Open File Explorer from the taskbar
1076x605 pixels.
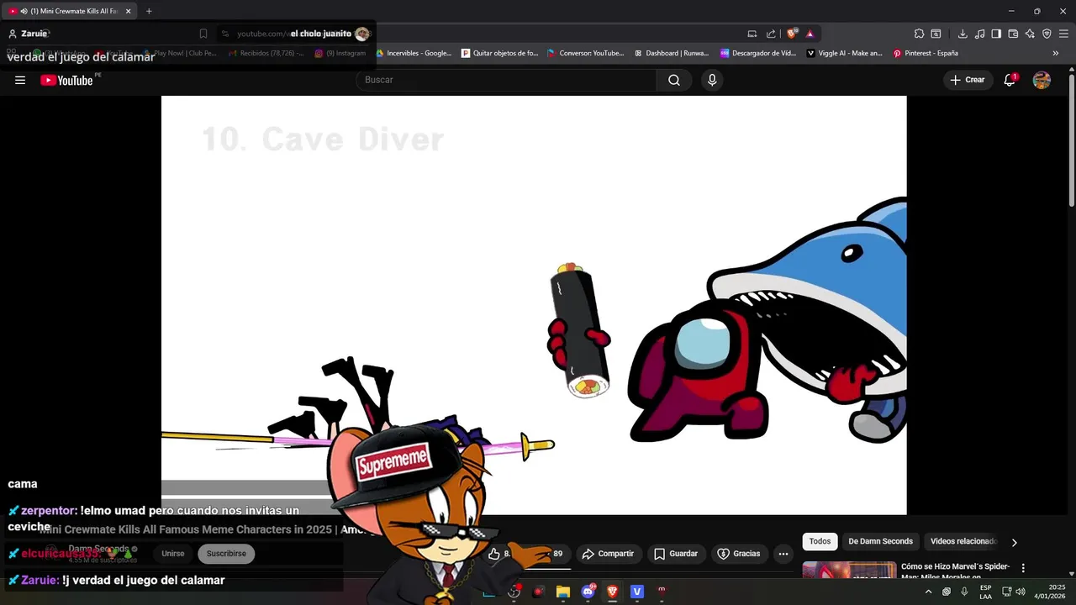[563, 592]
